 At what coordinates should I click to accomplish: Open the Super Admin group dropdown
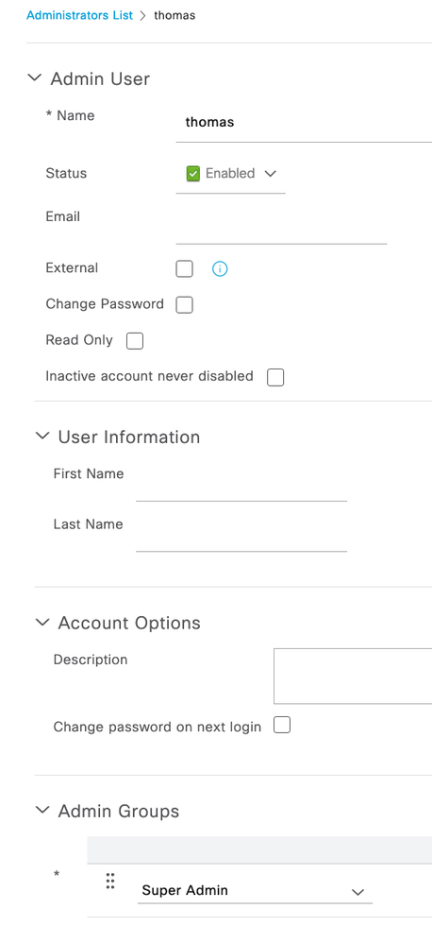[x=255, y=891]
